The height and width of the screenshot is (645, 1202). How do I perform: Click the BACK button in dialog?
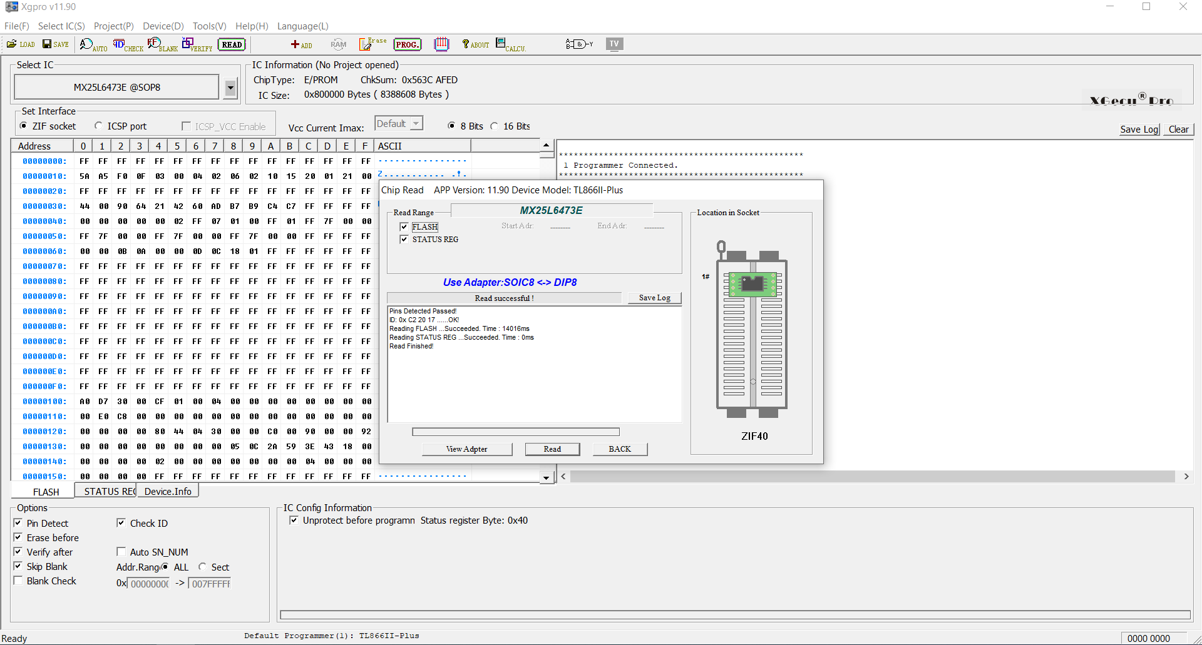[x=620, y=449]
